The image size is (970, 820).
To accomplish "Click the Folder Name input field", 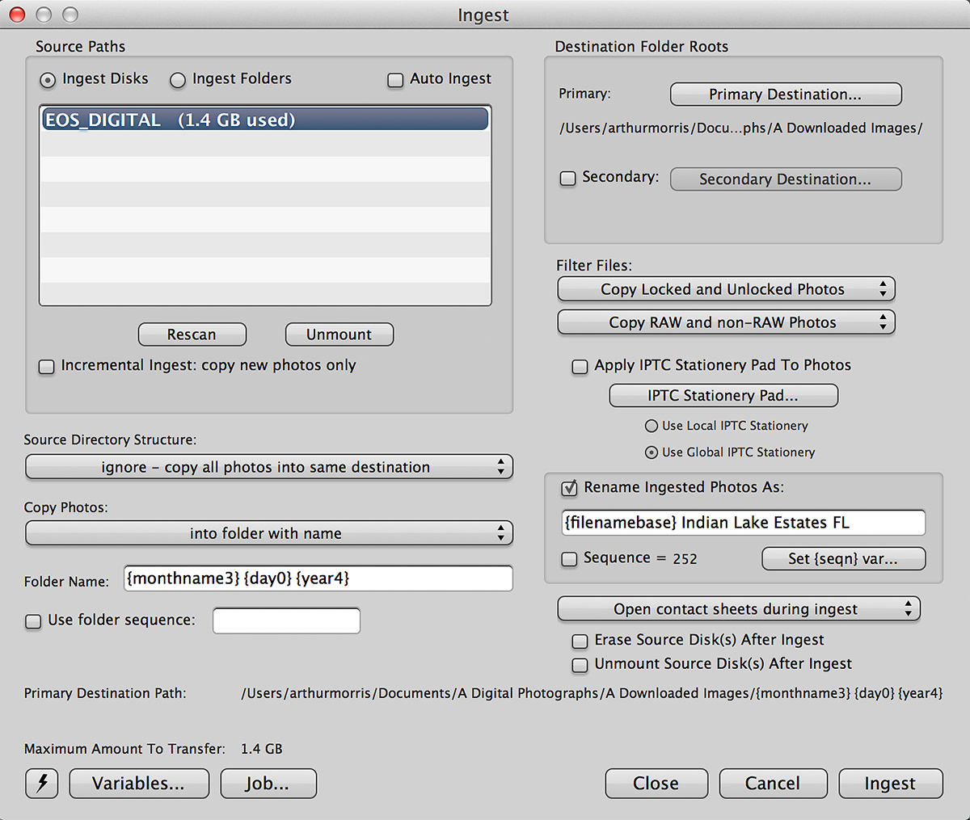I will [x=318, y=578].
